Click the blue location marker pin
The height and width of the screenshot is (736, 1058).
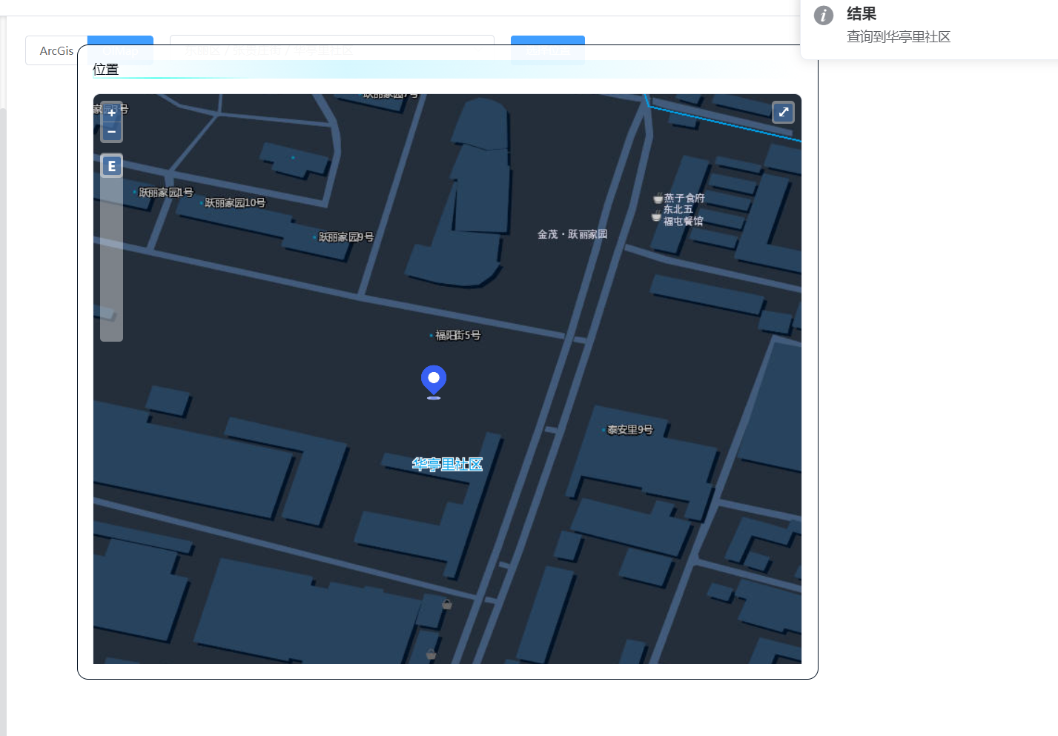pos(434,382)
